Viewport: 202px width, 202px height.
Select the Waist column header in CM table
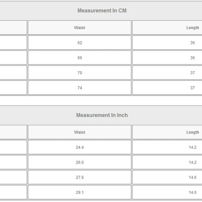click(80, 27)
